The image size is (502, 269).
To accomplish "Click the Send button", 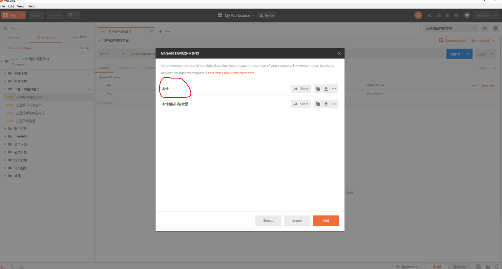I will (x=455, y=54).
